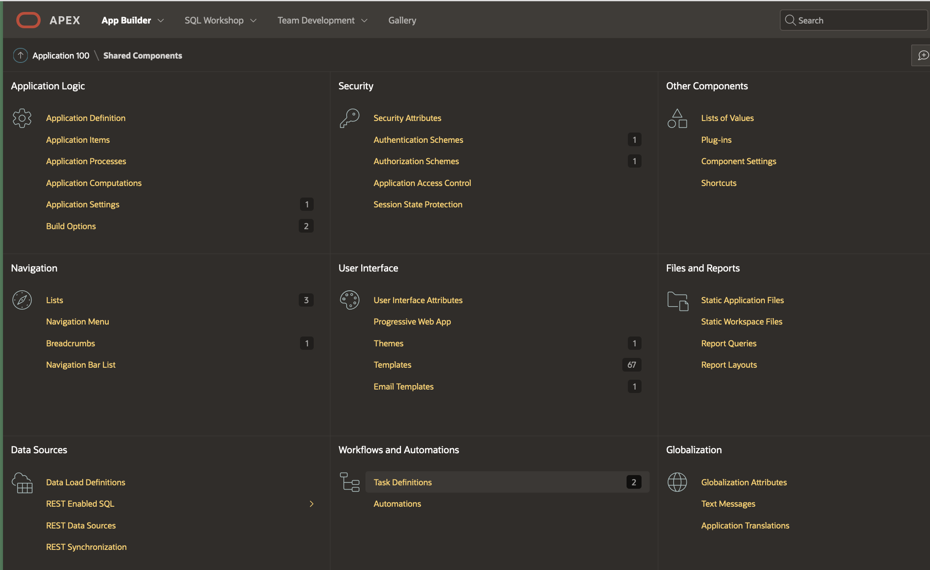930x570 pixels.
Task: Click the Workflows and Automations diagram icon
Action: pyautogui.click(x=349, y=482)
